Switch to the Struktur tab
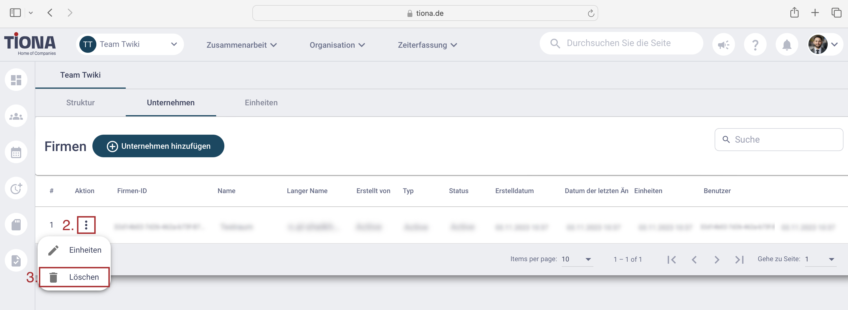 (80, 102)
